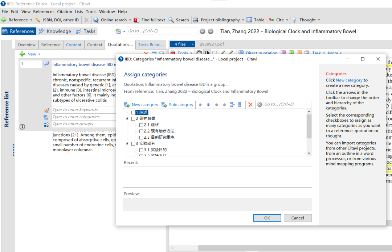Click the Knowledge workspace button

coord(55,31)
